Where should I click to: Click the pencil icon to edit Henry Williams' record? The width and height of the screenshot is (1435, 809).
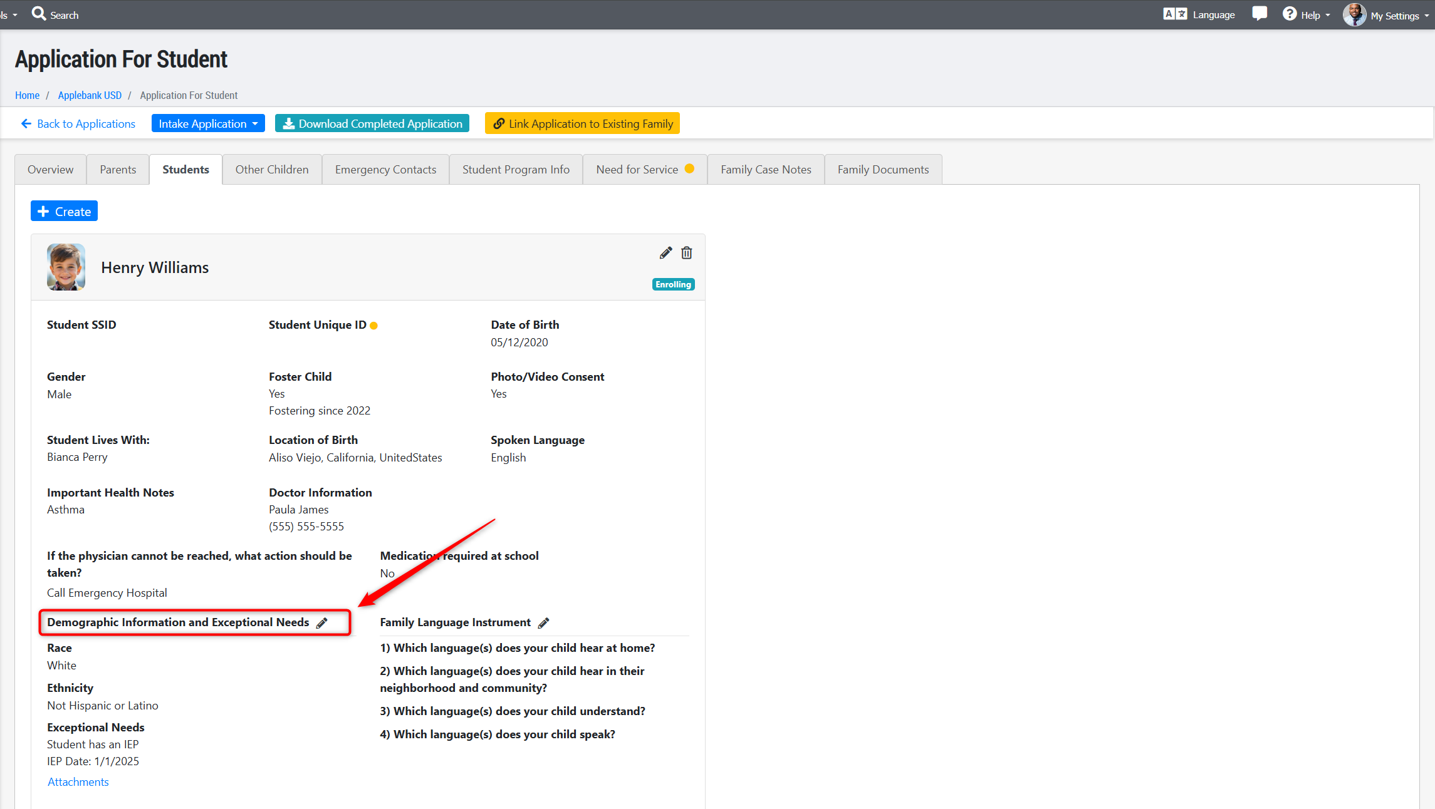click(x=665, y=253)
